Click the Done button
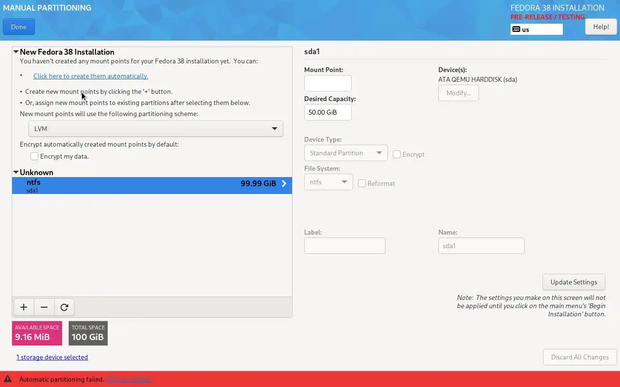 [19, 27]
